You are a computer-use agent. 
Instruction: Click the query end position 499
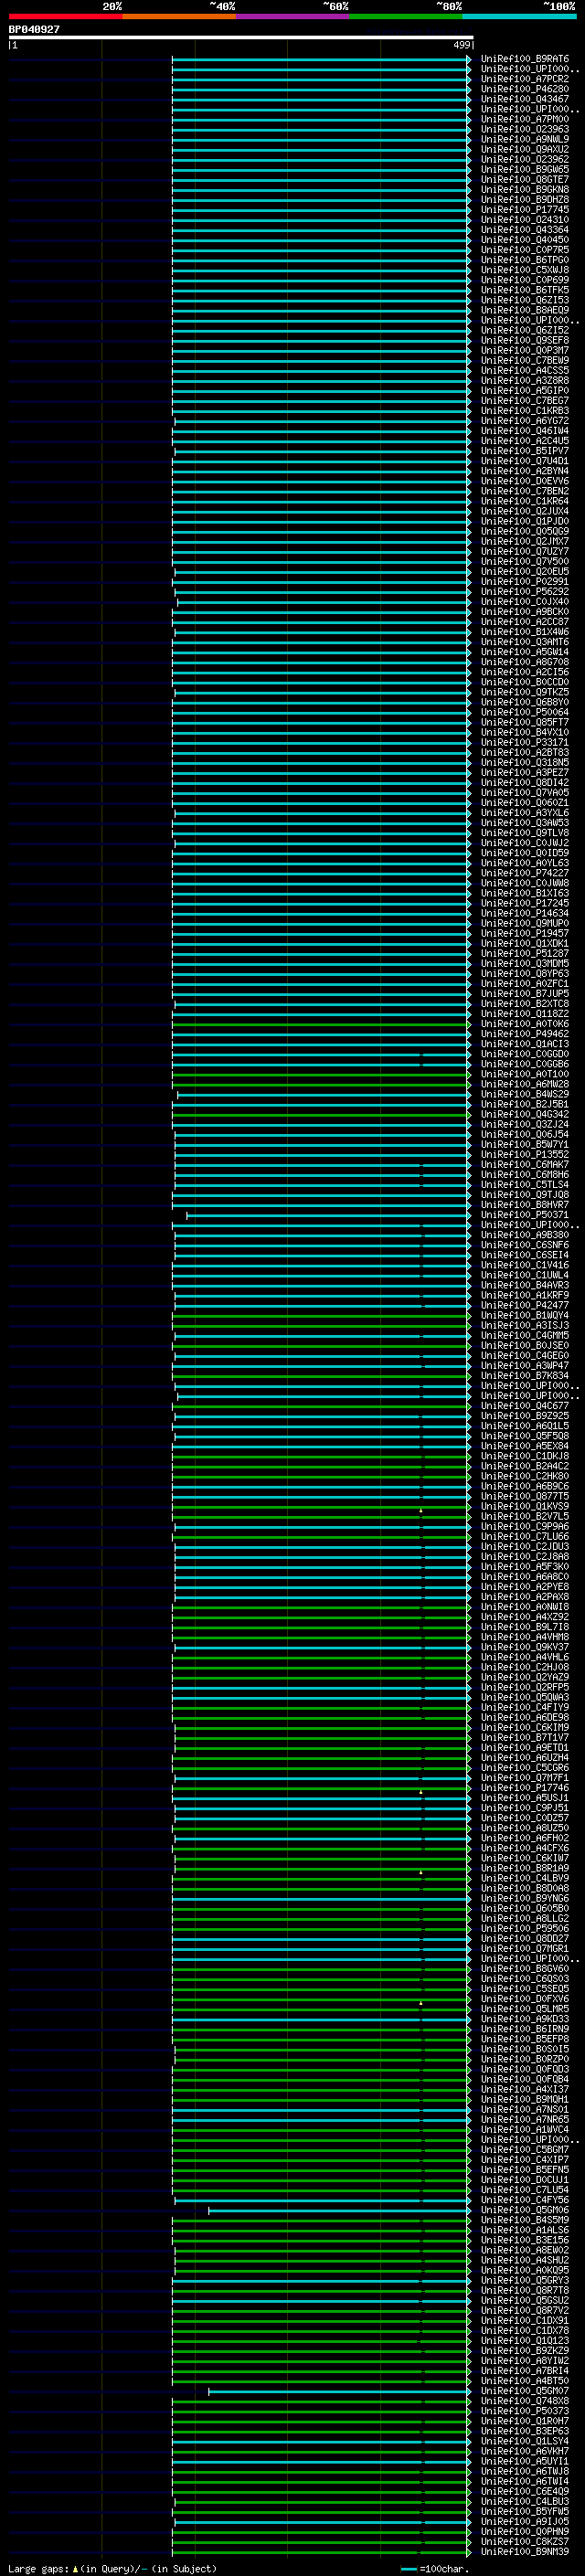point(461,45)
